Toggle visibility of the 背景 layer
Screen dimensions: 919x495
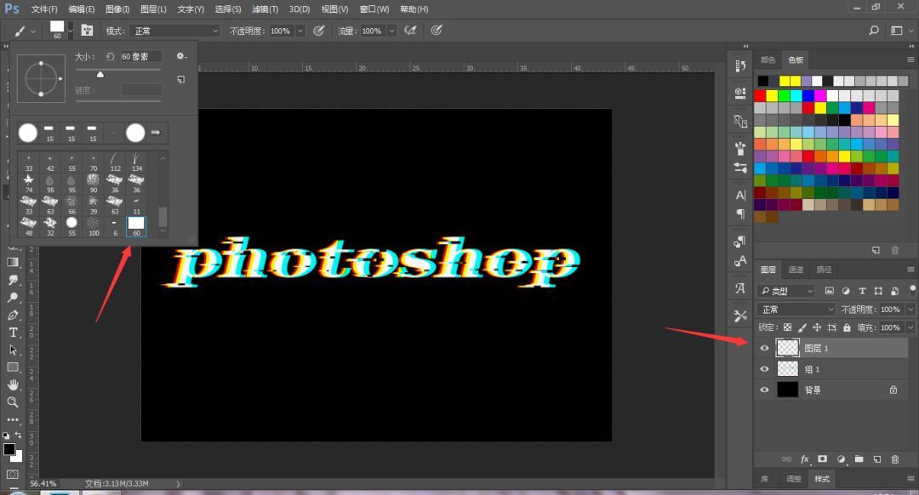pyautogui.click(x=764, y=390)
